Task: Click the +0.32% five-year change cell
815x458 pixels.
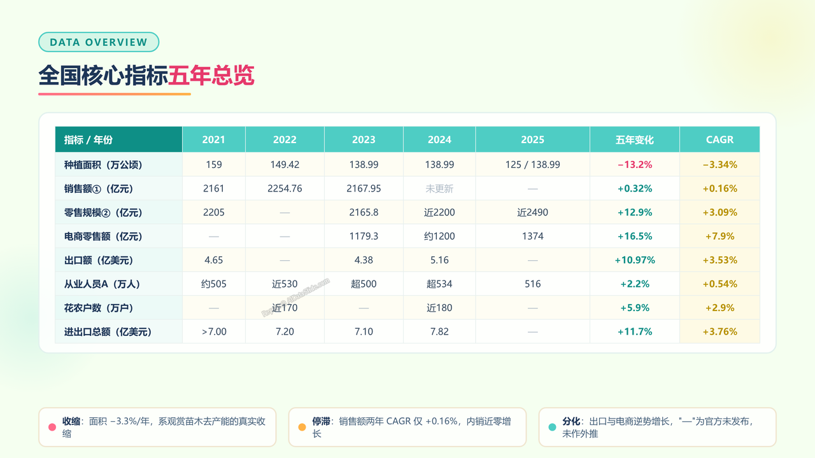Action: point(635,188)
